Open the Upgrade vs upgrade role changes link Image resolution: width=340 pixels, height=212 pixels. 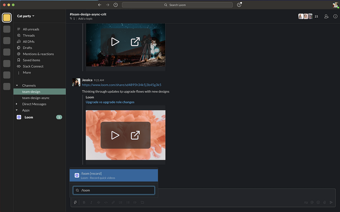110,102
